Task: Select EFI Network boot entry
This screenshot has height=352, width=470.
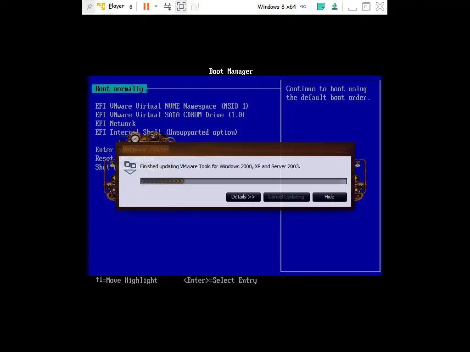Action: 115,124
